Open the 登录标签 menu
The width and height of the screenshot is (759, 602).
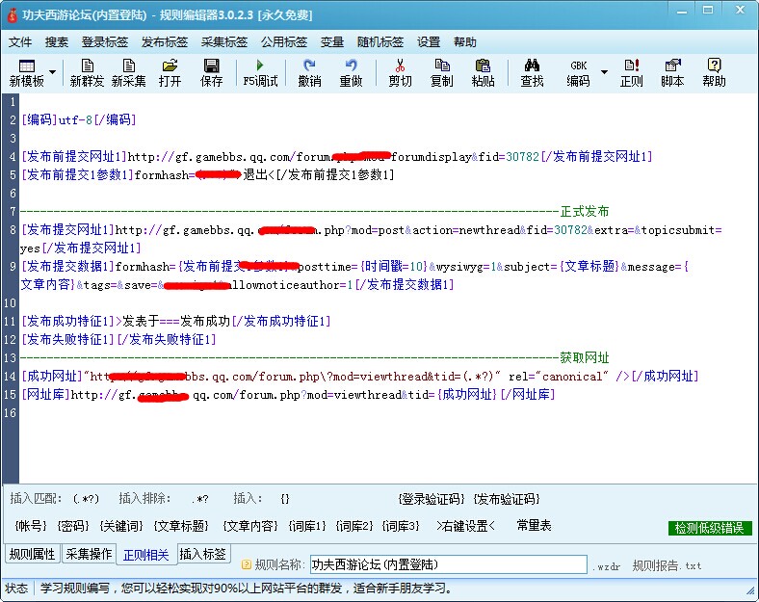pyautogui.click(x=105, y=42)
